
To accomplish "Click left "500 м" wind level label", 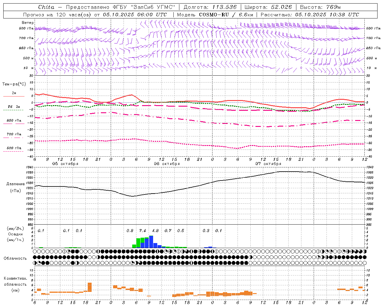I will 28,58.
